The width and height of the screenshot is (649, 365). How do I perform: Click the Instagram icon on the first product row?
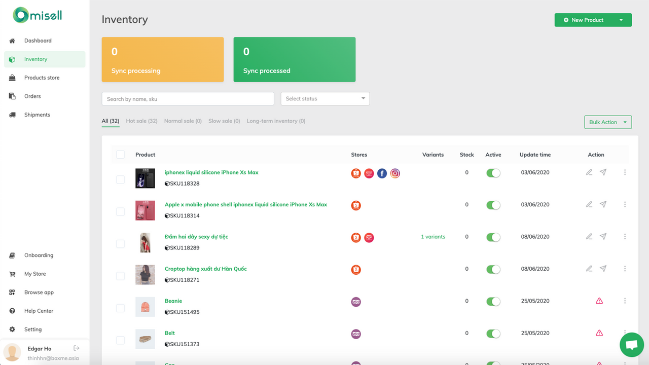click(x=395, y=173)
